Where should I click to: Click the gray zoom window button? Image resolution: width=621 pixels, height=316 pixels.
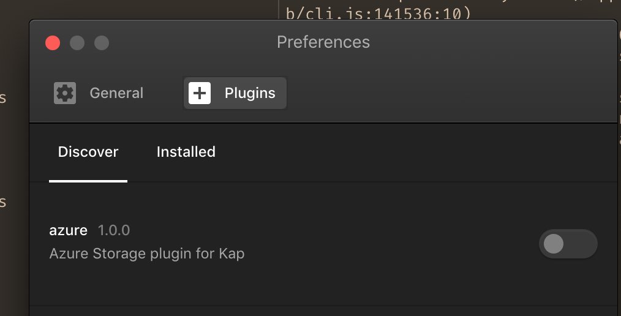pyautogui.click(x=102, y=43)
